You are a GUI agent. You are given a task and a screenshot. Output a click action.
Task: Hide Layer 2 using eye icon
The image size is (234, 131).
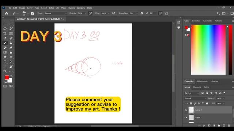coord(186,110)
